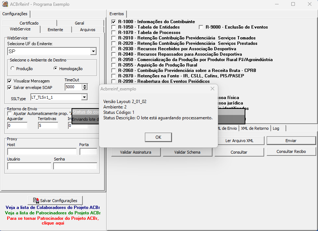Check R-2040 Recursos Repassados event
Viewport: 318px width, 231px height.
click(113, 54)
